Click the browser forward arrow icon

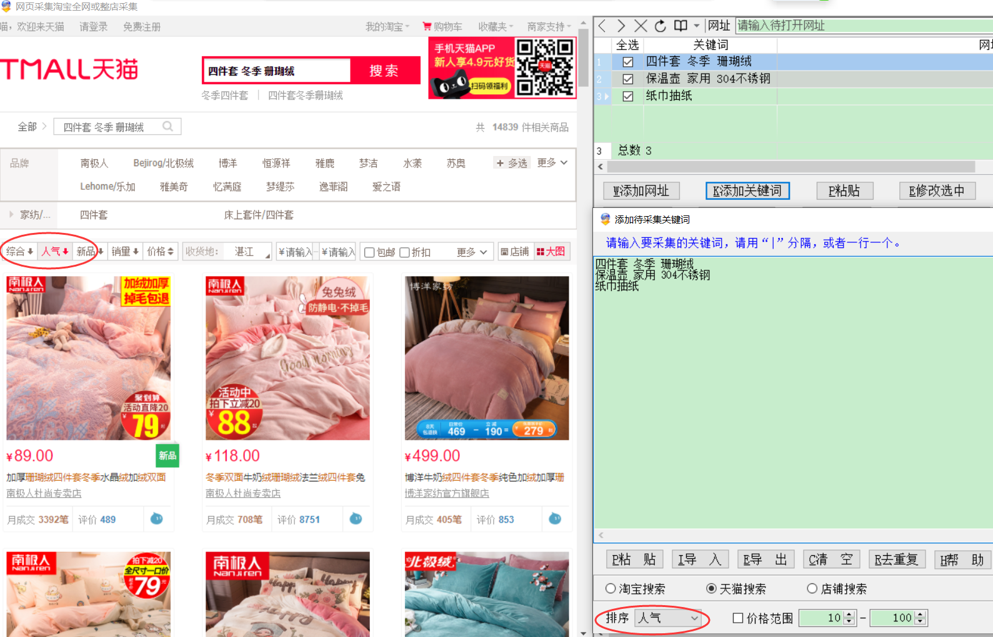click(x=621, y=26)
